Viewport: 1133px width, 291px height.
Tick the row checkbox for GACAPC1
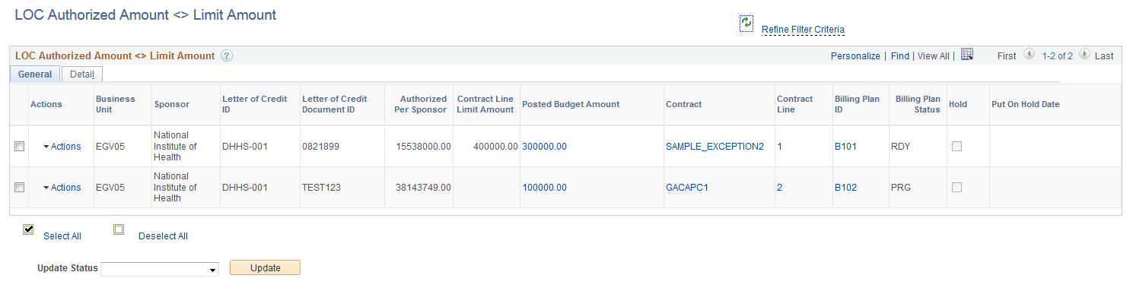(x=20, y=188)
